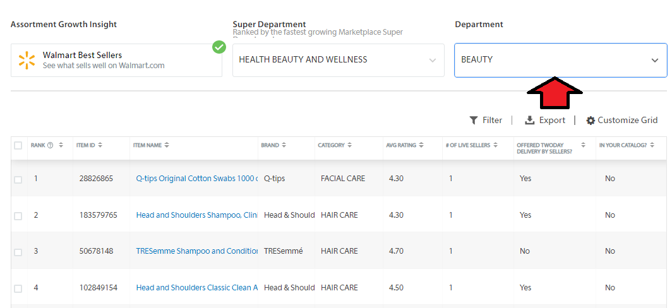The width and height of the screenshot is (672, 308).
Task: Click the Filter funnel icon
Action: pos(474,121)
